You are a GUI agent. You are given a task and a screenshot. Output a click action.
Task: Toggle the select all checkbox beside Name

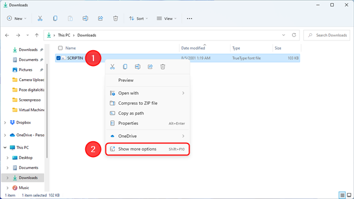pos(60,48)
